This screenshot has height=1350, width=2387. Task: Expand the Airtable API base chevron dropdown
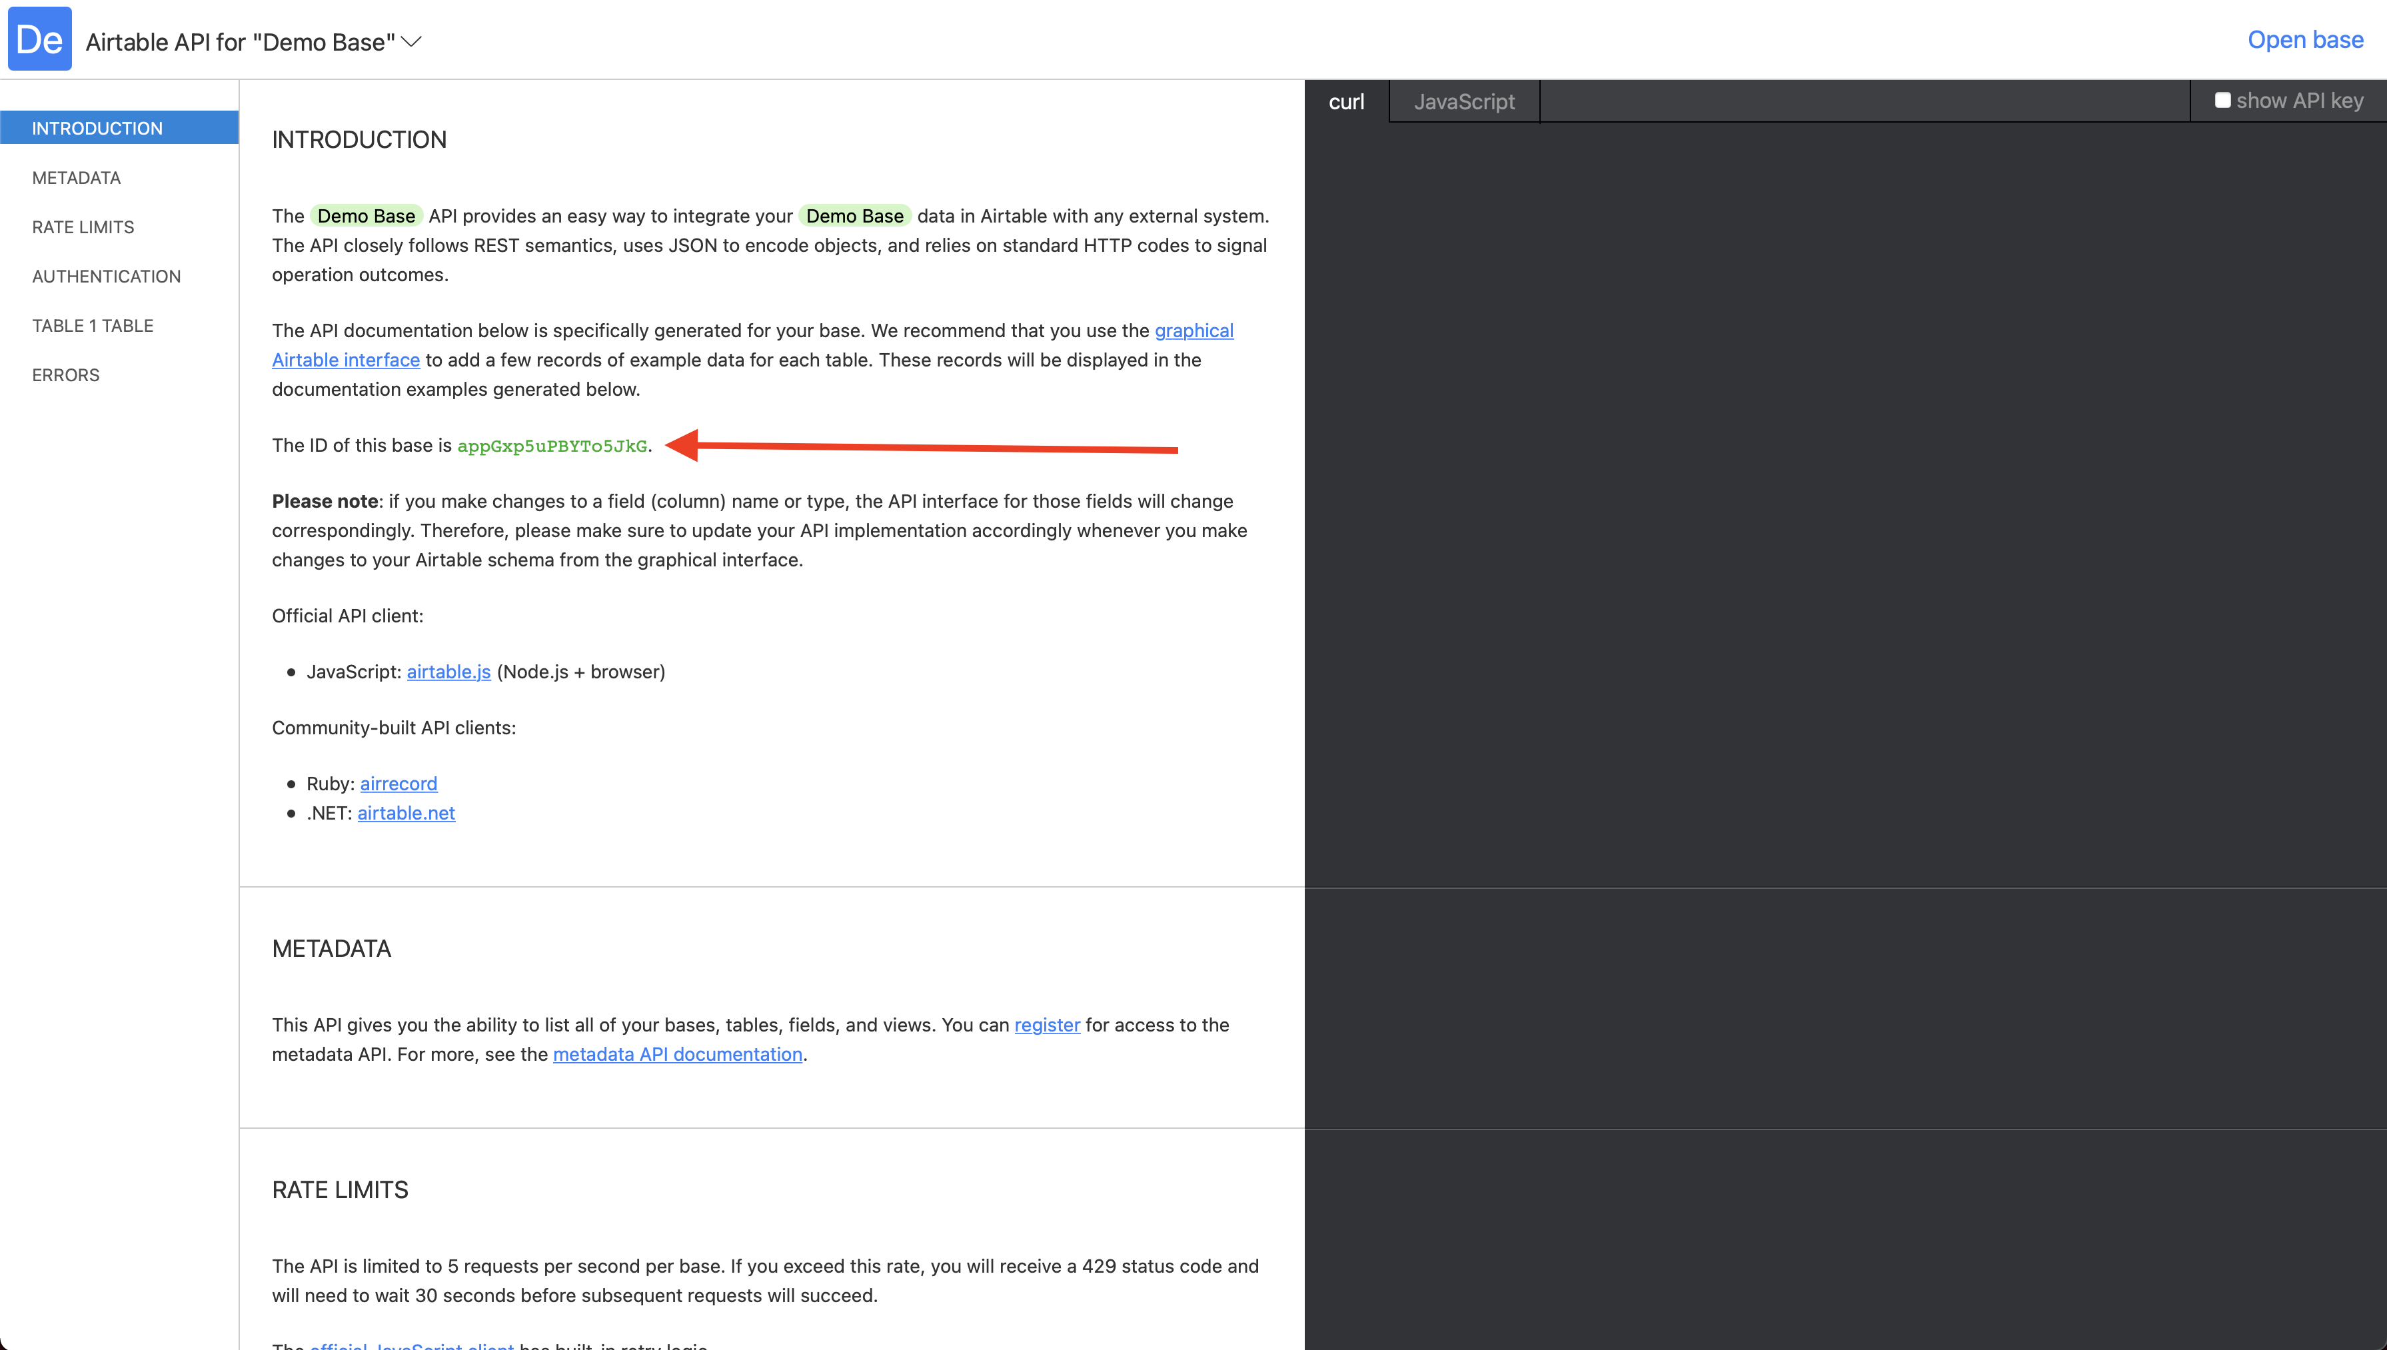(x=412, y=42)
